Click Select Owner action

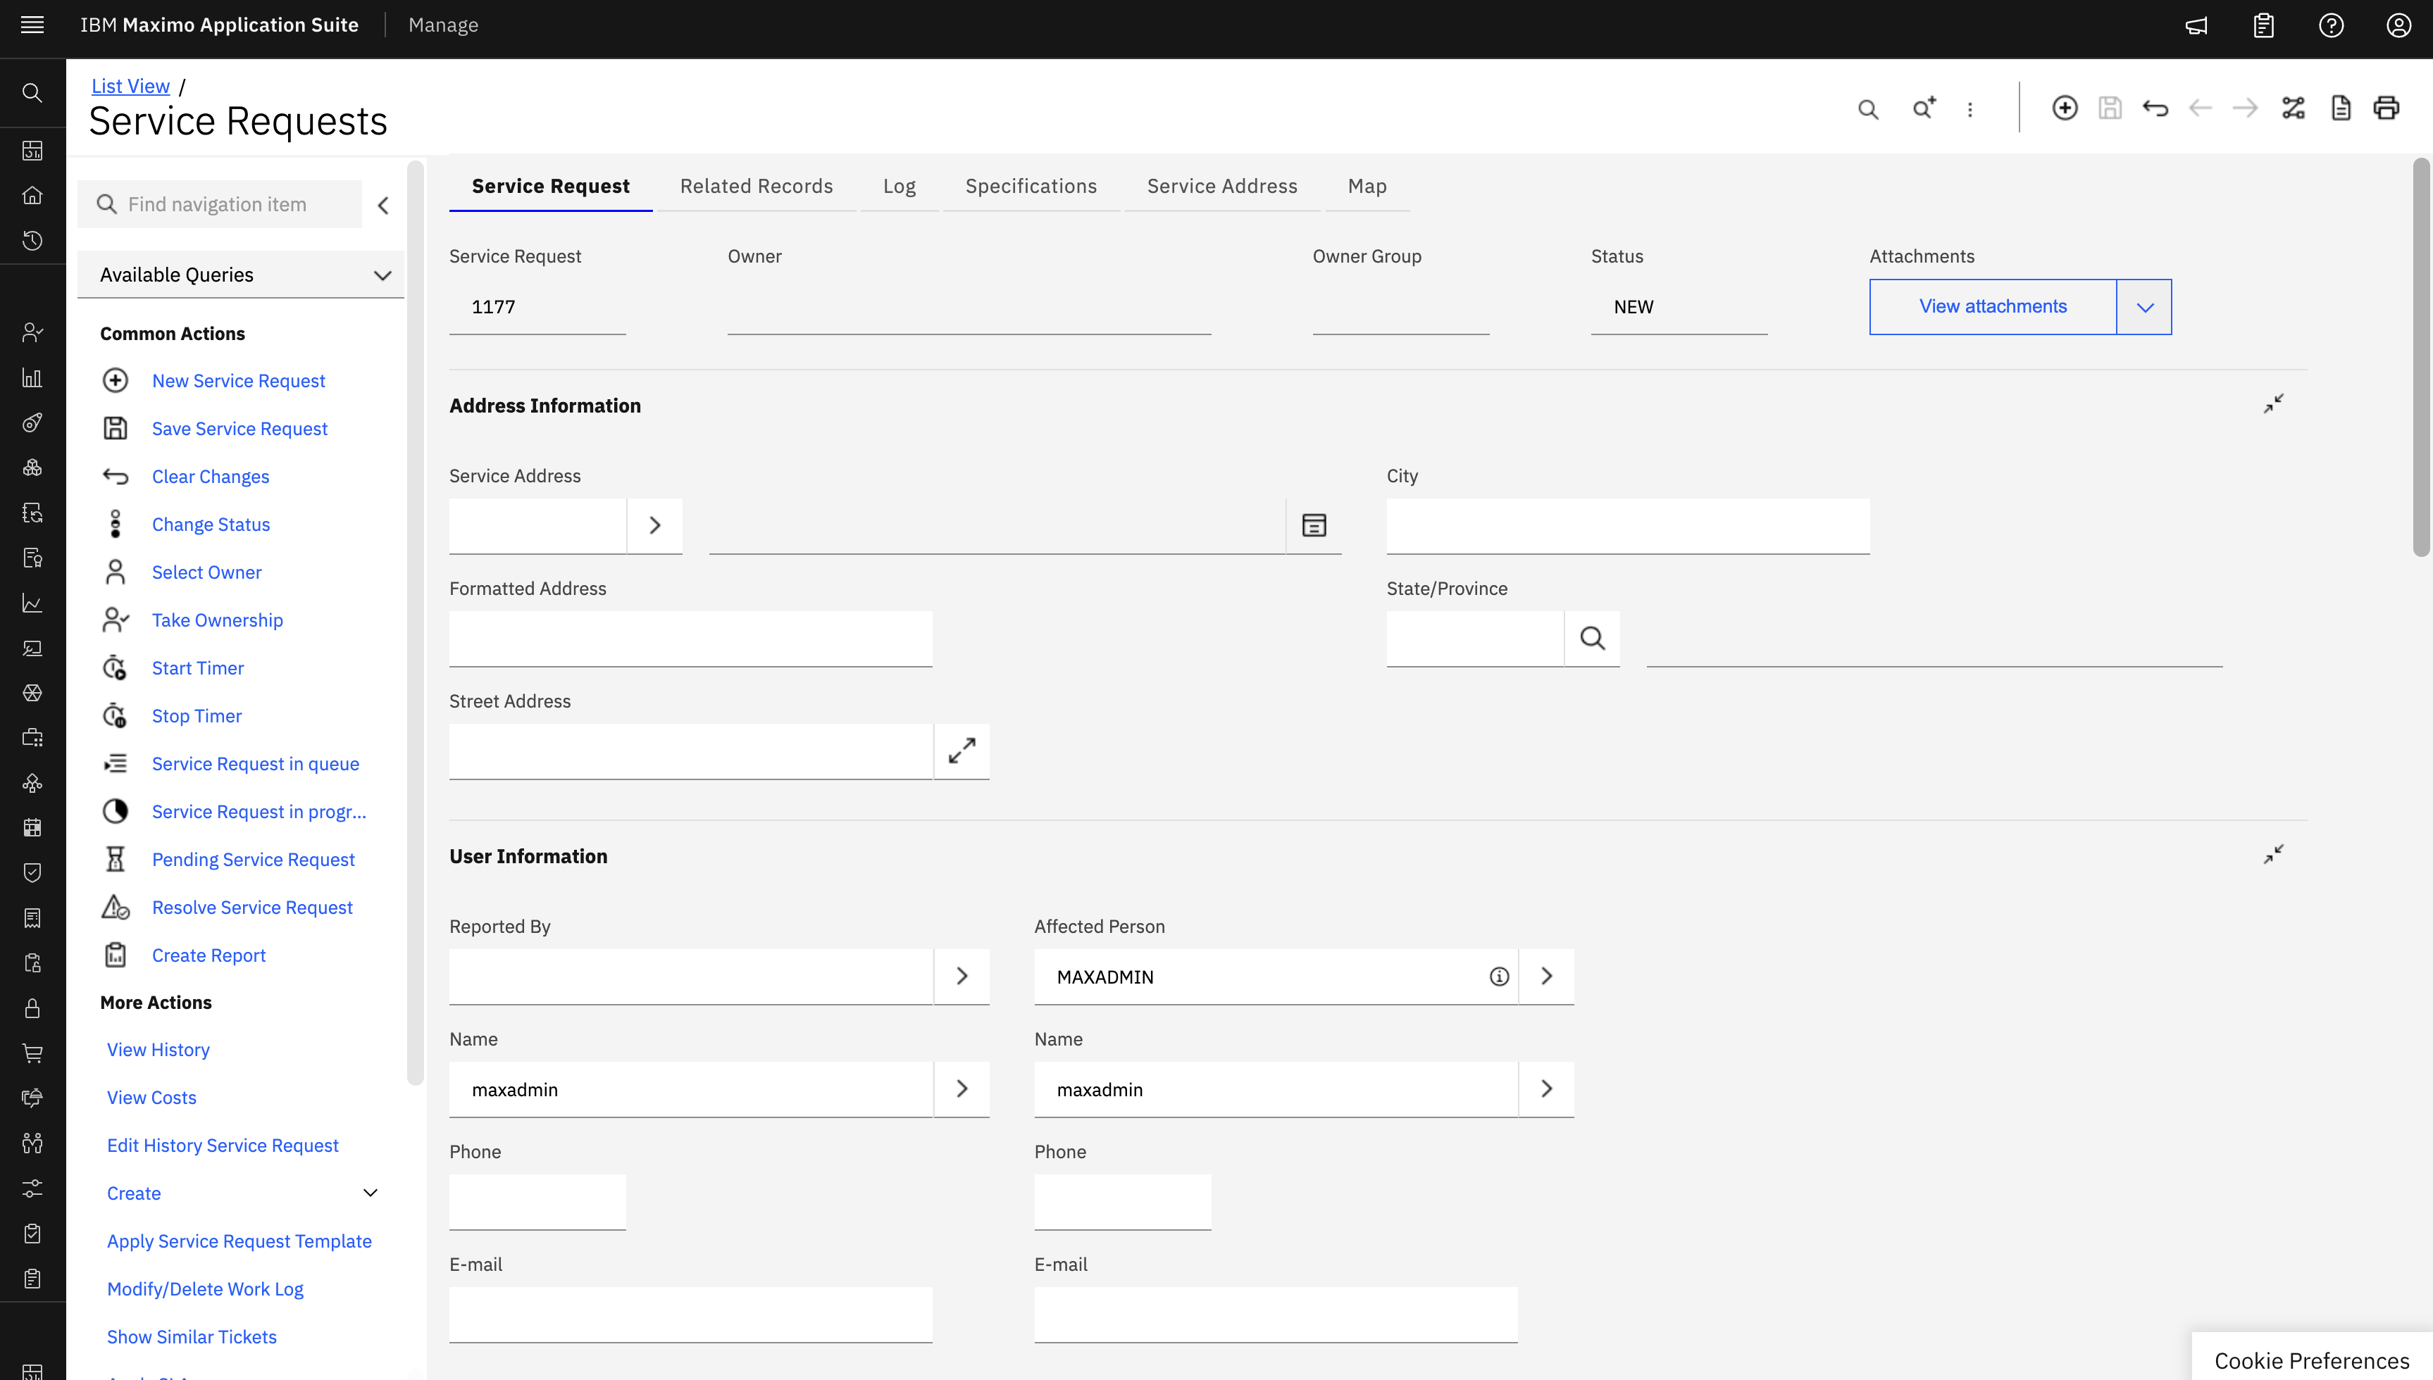coord(206,572)
